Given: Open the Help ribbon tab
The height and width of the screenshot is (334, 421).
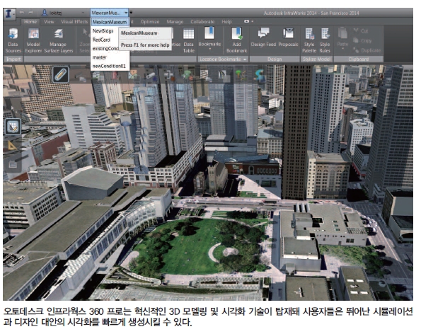Looking at the screenshot, I should [226, 22].
